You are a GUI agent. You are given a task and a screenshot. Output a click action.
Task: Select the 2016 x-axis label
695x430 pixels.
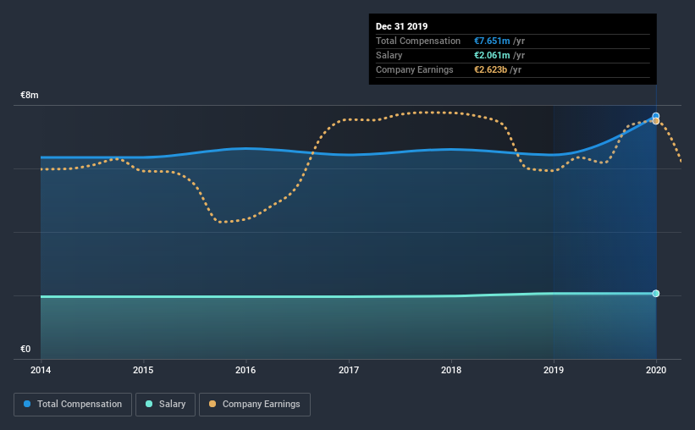coord(245,370)
